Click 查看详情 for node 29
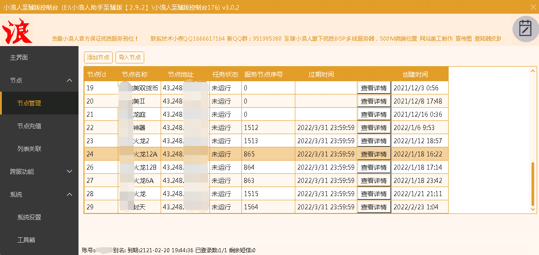Image resolution: width=539 pixels, height=255 pixels. pyautogui.click(x=374, y=207)
